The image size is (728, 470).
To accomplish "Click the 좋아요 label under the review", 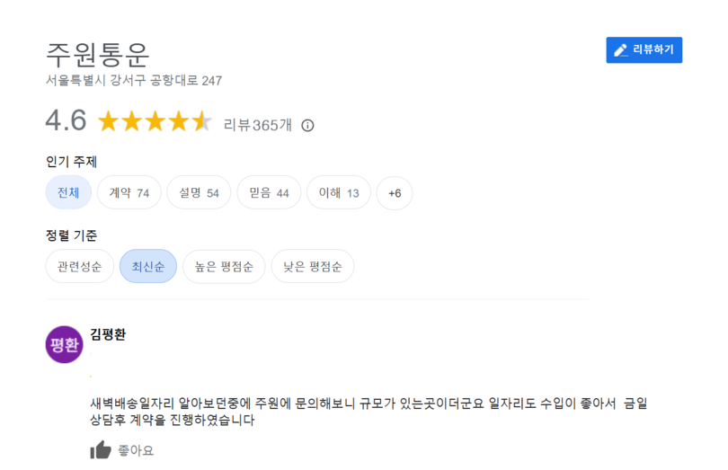I will coord(136,450).
